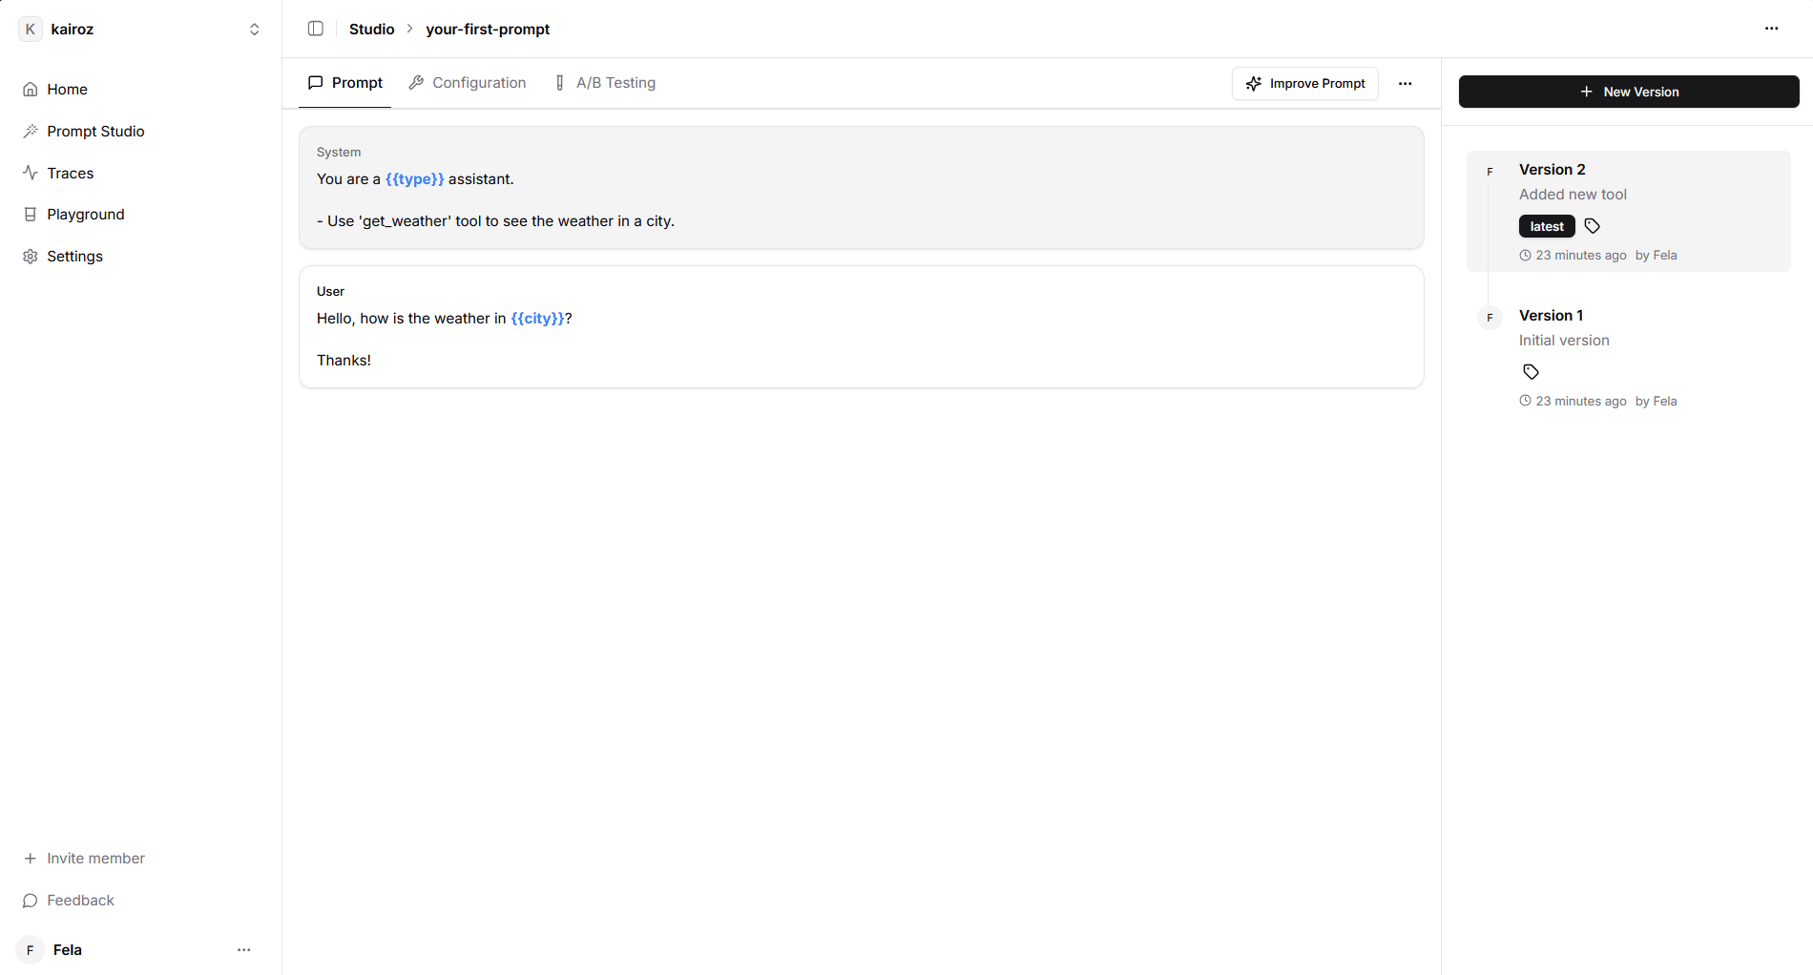Open top-right page options menu
This screenshot has height=975, width=1813.
[x=1771, y=29]
